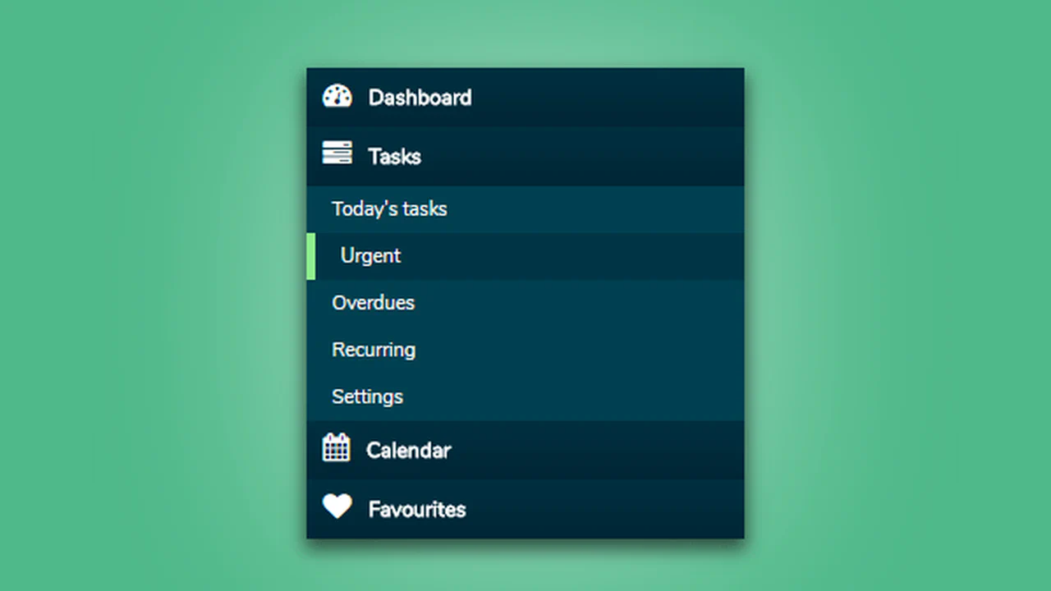The image size is (1051, 591).
Task: Open the Settings submenu item
Action: pos(525,396)
